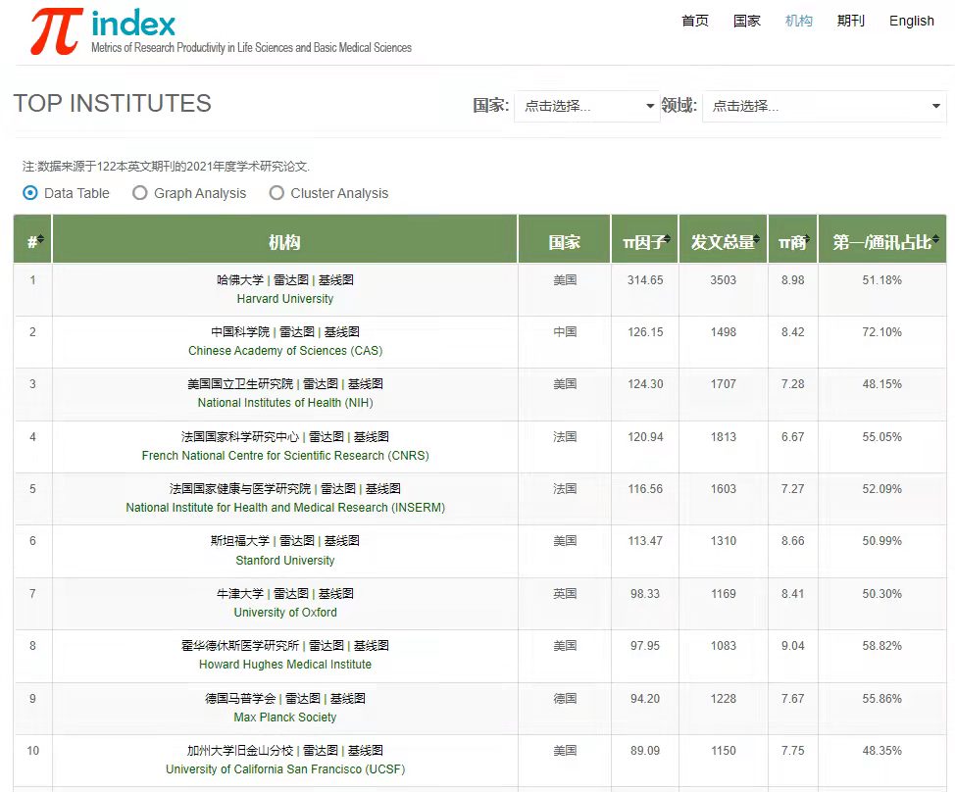Open the 国家 navigation menu item
Screen dimensions: 955x792
tap(747, 21)
